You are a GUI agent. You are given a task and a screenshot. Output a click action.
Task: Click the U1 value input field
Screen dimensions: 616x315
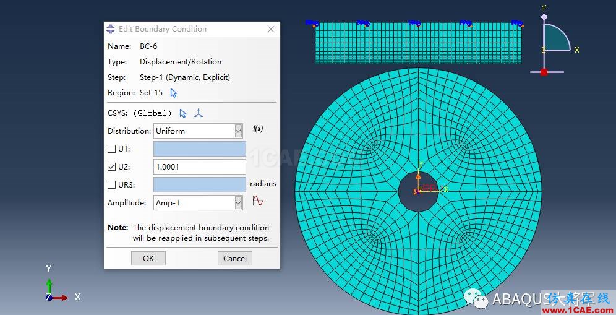click(200, 149)
